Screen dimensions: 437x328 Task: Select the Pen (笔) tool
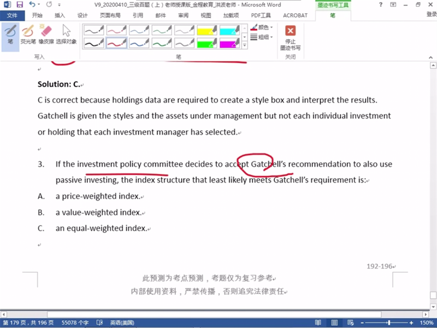coord(10,34)
